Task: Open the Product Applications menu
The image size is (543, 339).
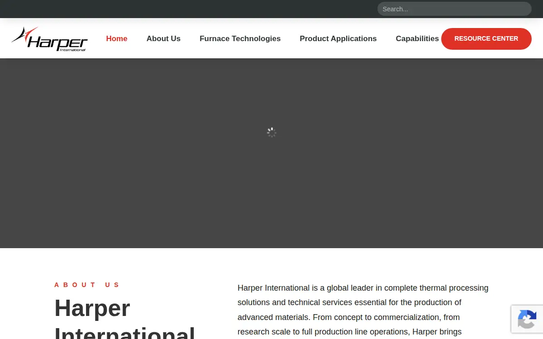Action: pyautogui.click(x=338, y=39)
